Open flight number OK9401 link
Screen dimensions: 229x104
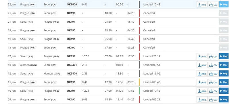pos(72,65)
